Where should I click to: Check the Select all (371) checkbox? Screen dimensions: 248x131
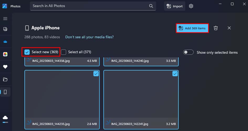coord(64,52)
